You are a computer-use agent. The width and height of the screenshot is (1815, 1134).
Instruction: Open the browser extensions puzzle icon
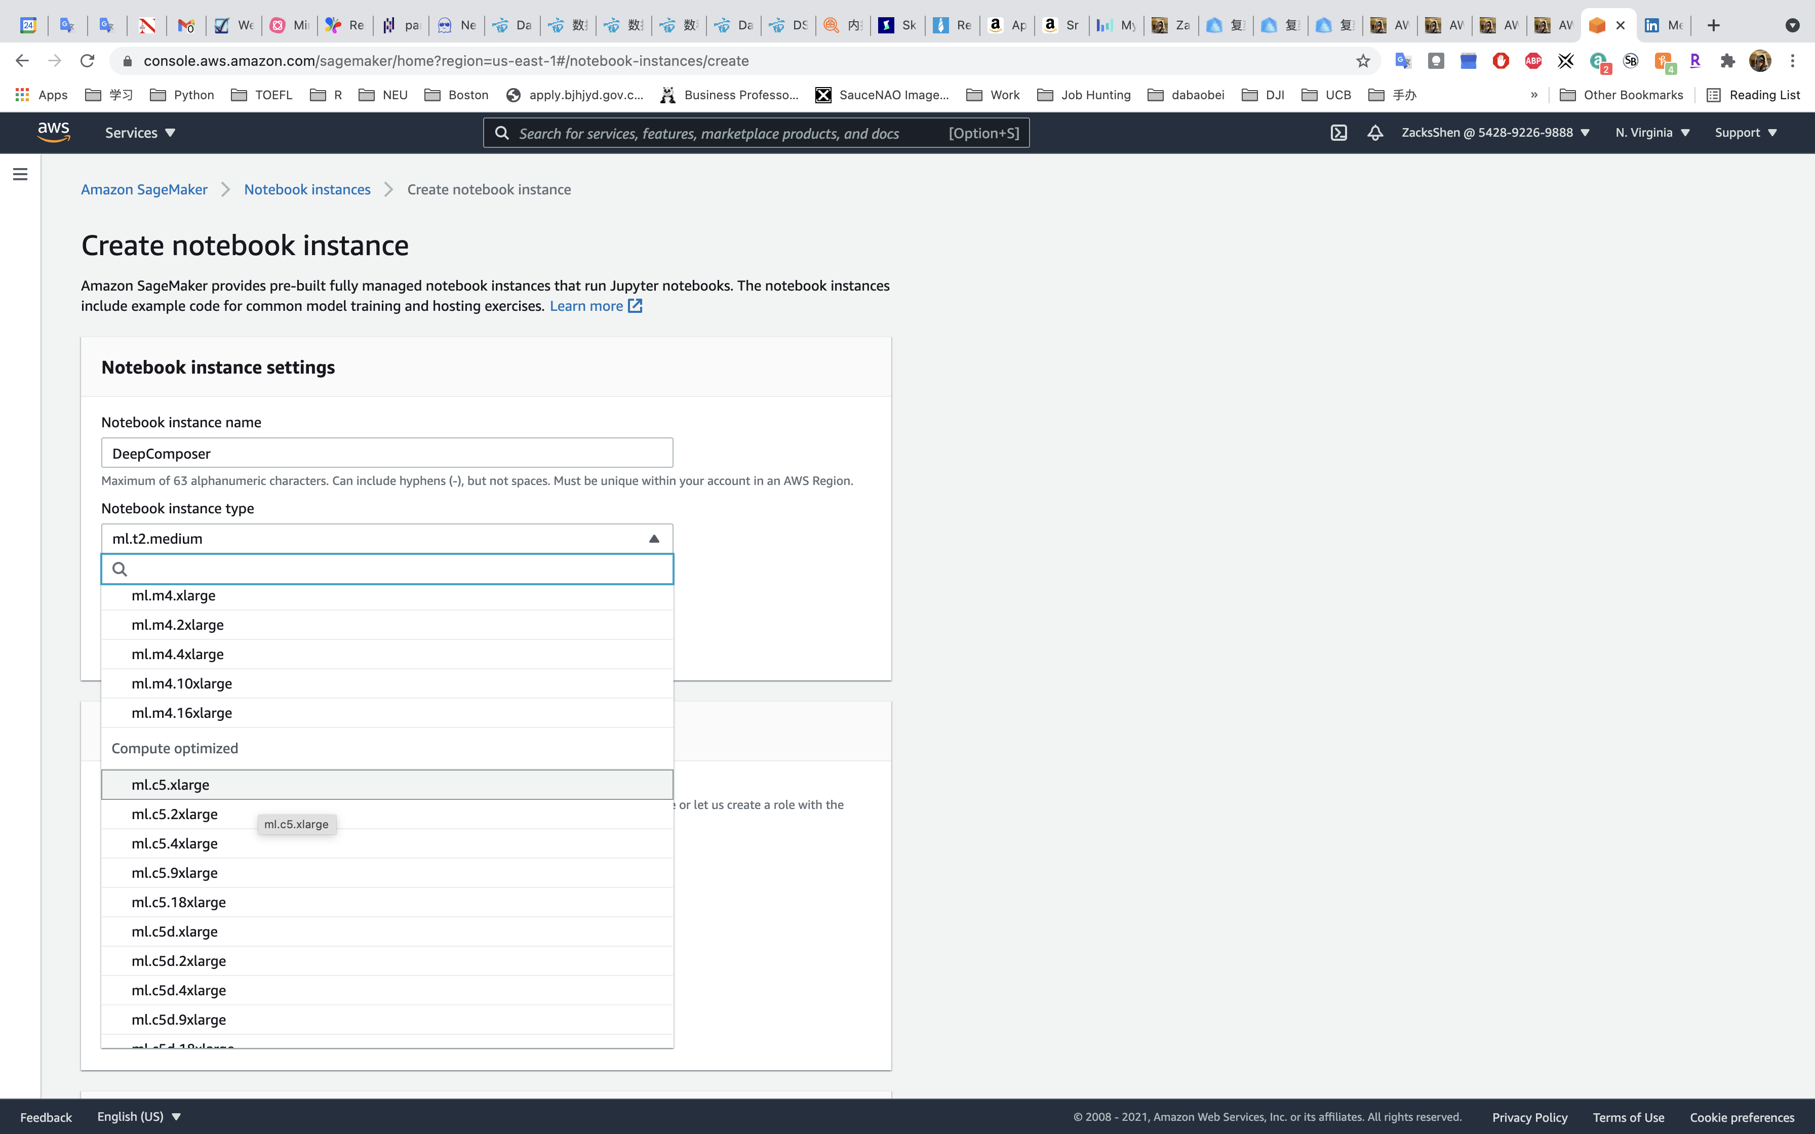[1727, 61]
